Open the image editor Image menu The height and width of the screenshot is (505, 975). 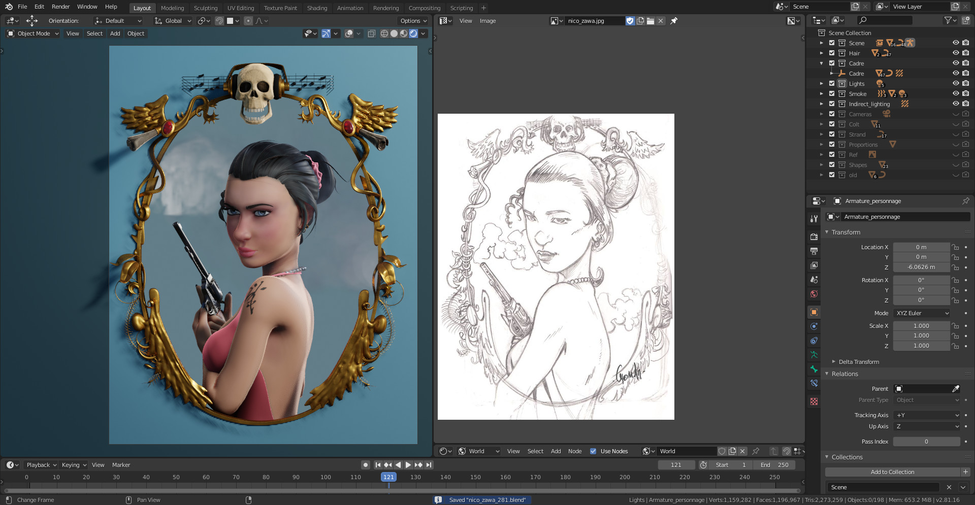click(487, 21)
